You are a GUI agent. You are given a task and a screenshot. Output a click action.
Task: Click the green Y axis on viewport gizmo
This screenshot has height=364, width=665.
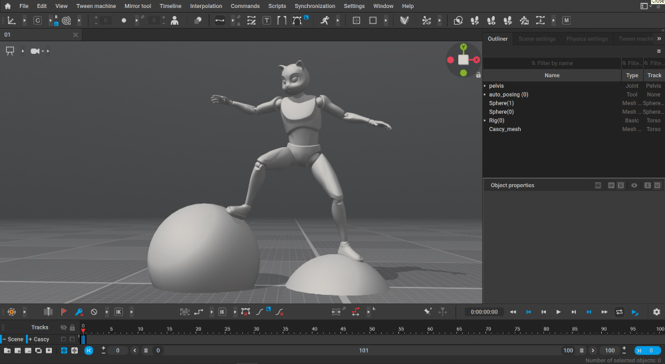click(464, 47)
